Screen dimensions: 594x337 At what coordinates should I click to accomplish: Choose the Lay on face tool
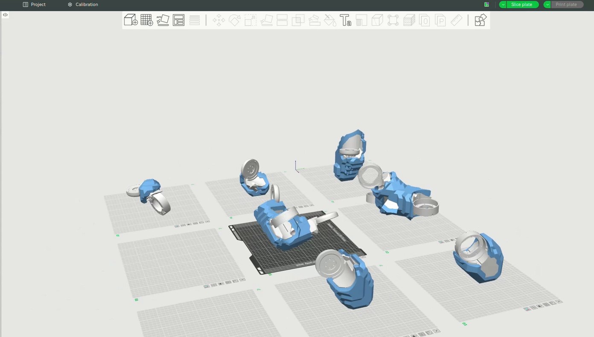pos(267,20)
